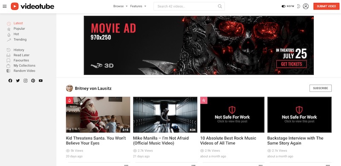Click the Get Tickets banner button

tap(292, 64)
